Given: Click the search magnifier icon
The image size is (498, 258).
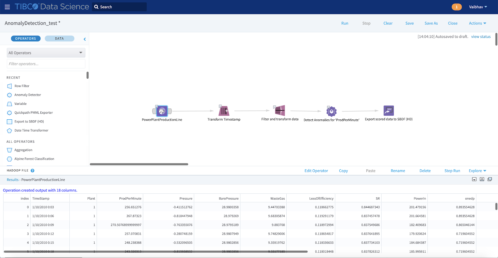Looking at the screenshot, I should [96, 7].
